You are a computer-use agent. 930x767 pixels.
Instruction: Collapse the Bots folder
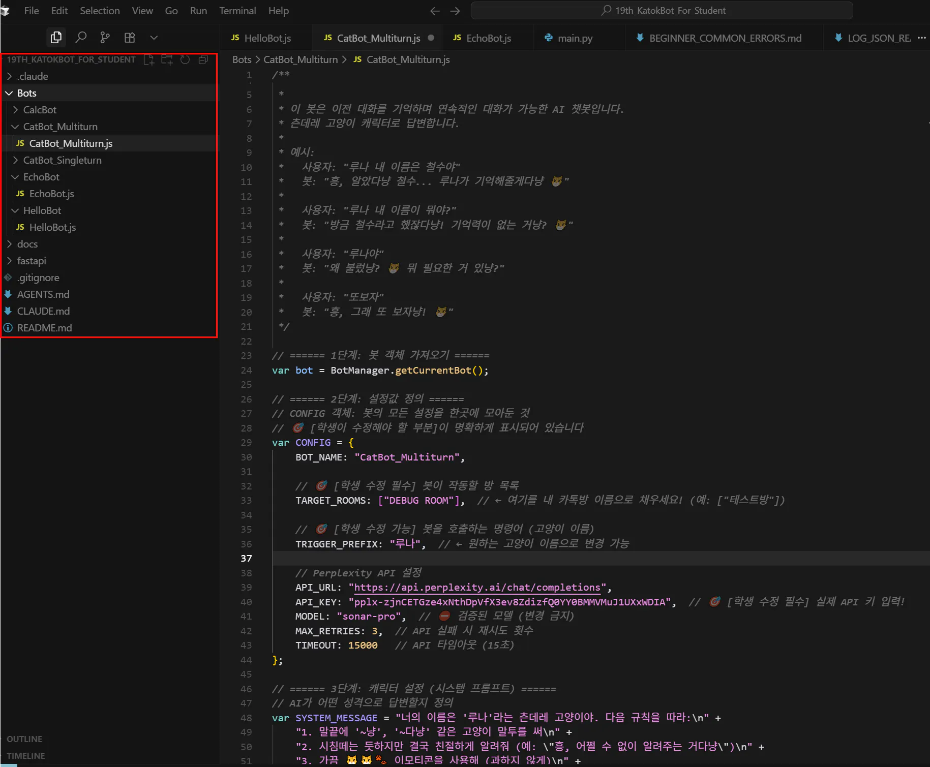click(x=26, y=93)
